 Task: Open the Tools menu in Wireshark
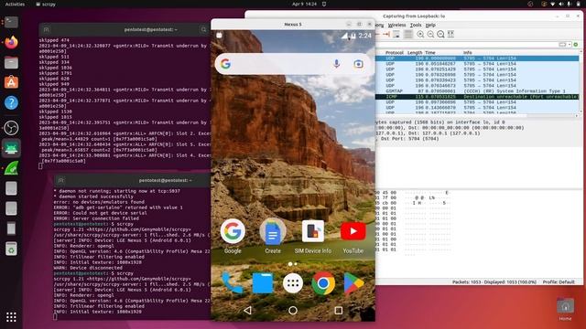(x=416, y=25)
